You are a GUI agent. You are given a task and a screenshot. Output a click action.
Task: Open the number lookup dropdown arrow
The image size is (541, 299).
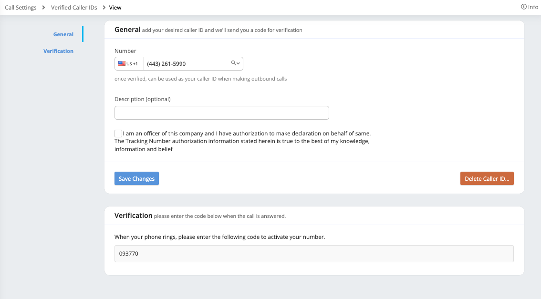(x=238, y=63)
